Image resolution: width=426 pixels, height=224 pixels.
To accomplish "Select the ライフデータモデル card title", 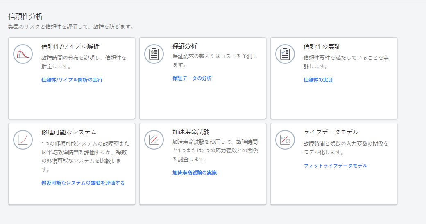I will coord(331,132).
